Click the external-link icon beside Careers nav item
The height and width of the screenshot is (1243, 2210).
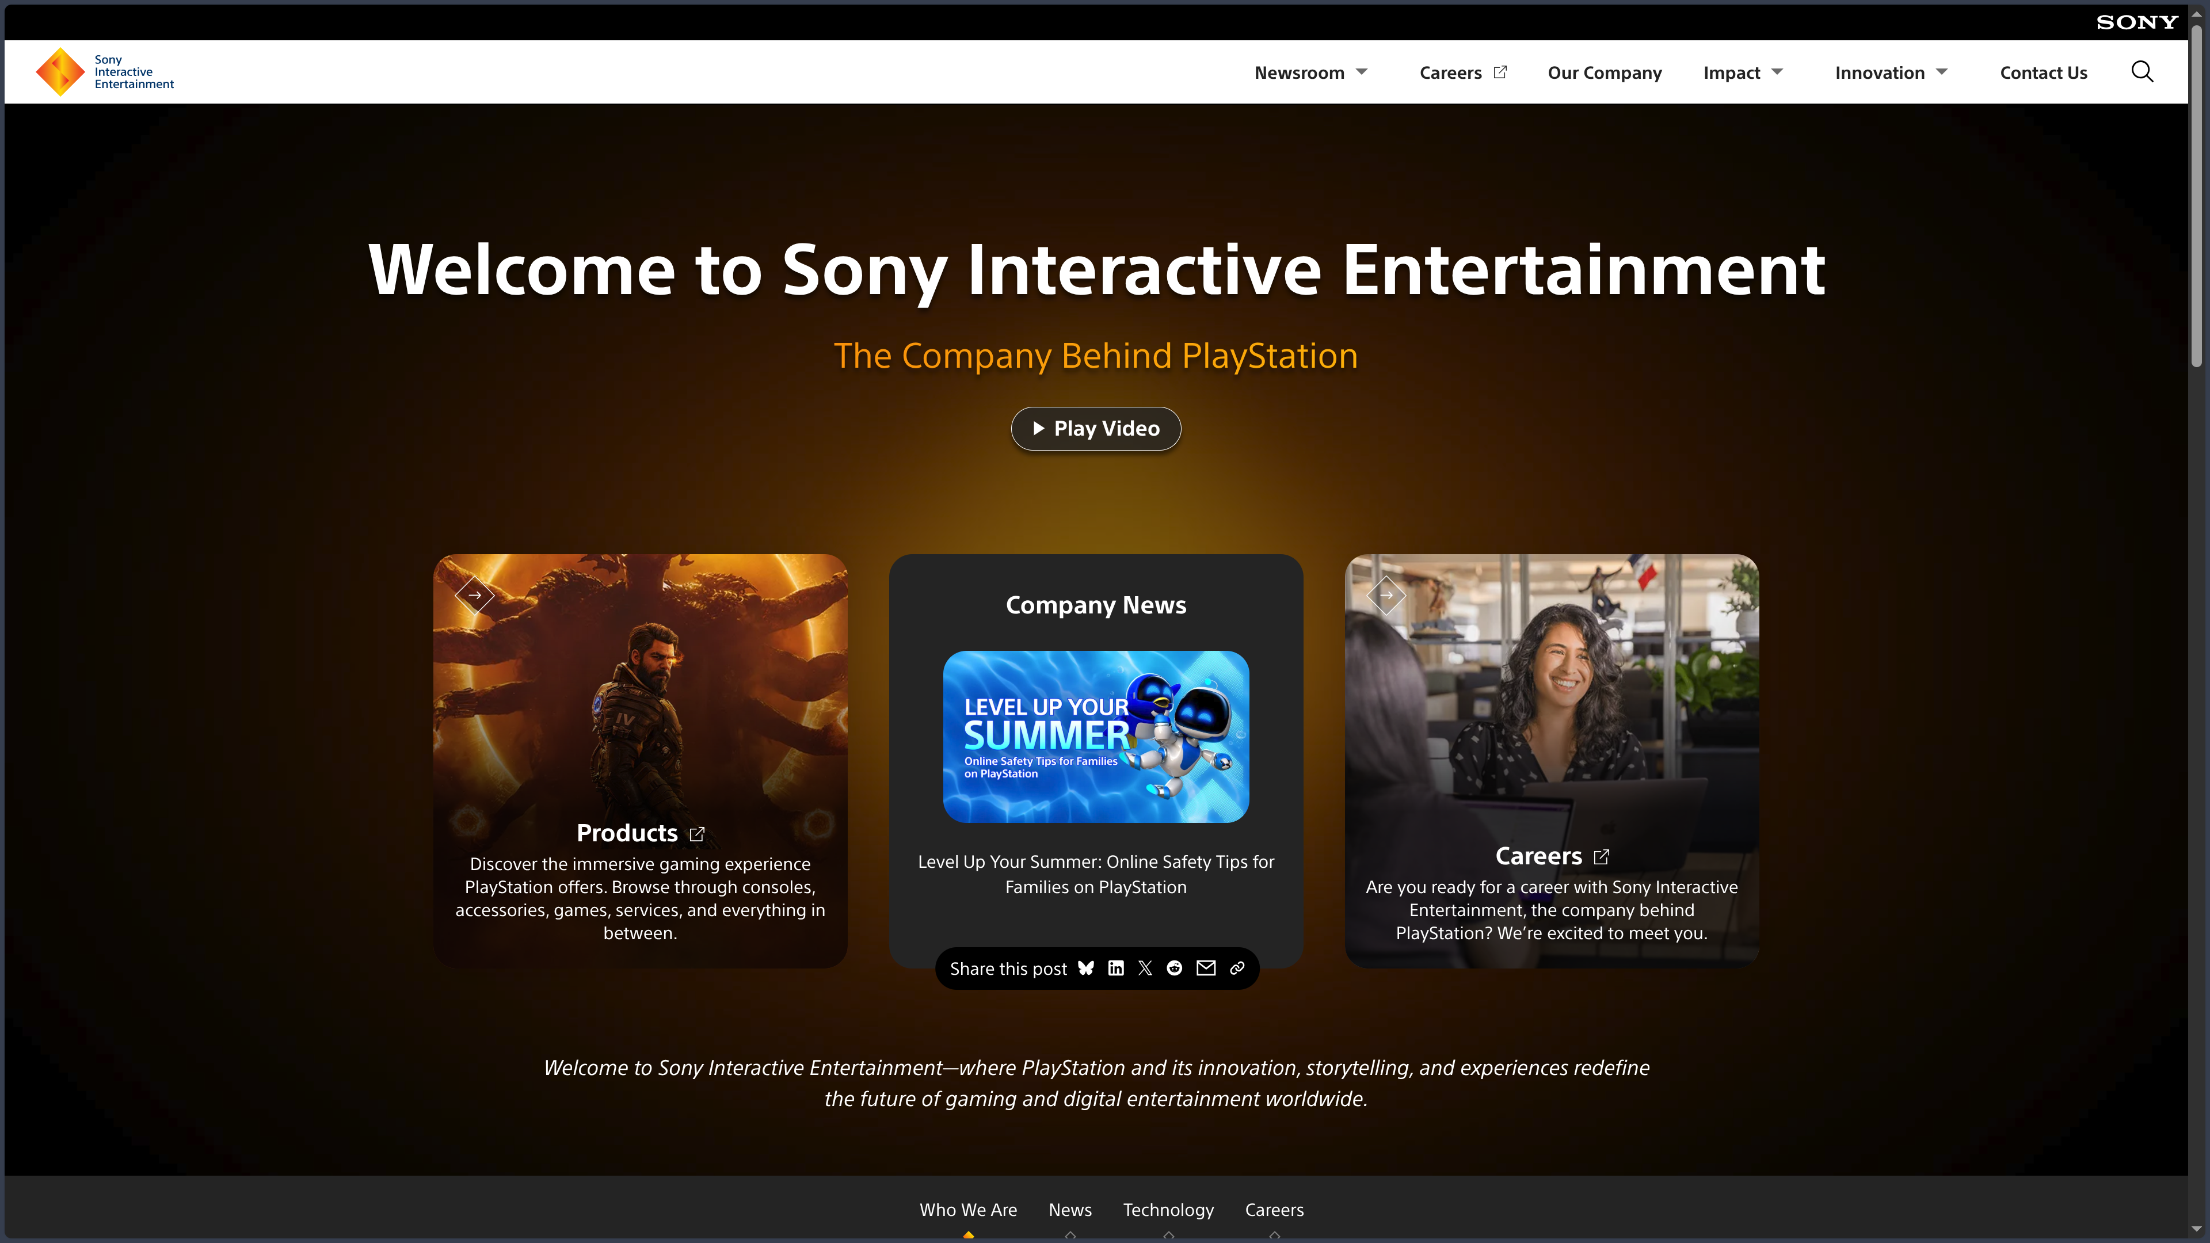[1500, 72]
